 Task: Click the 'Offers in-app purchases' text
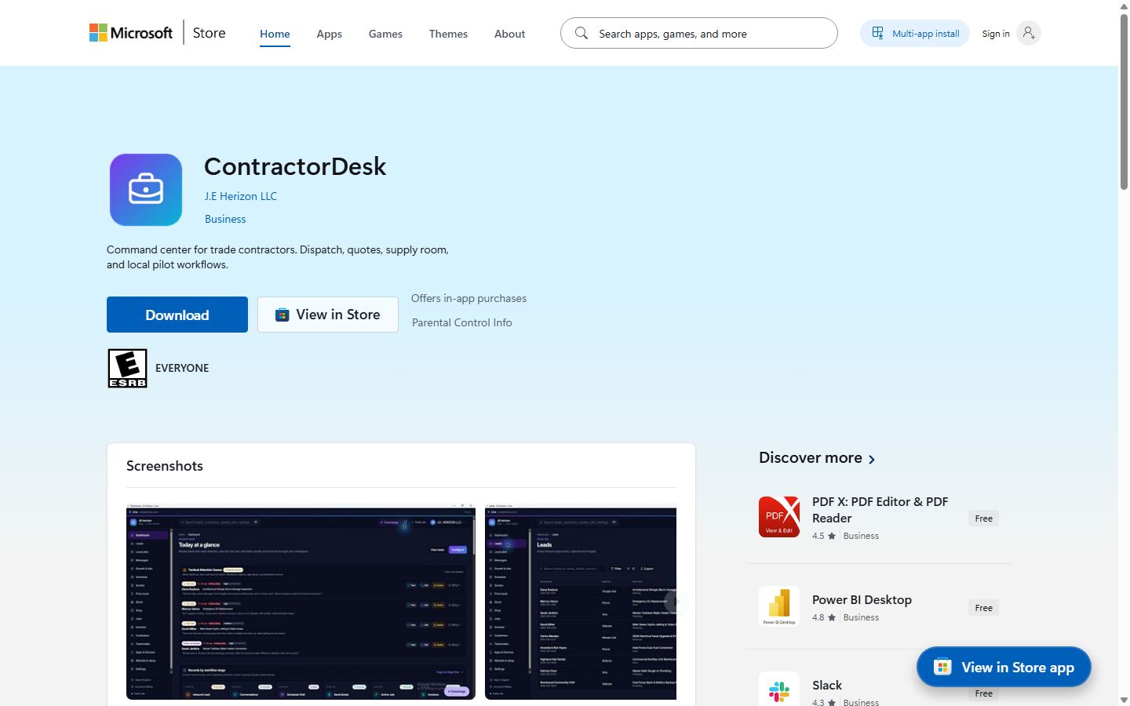coord(468,298)
